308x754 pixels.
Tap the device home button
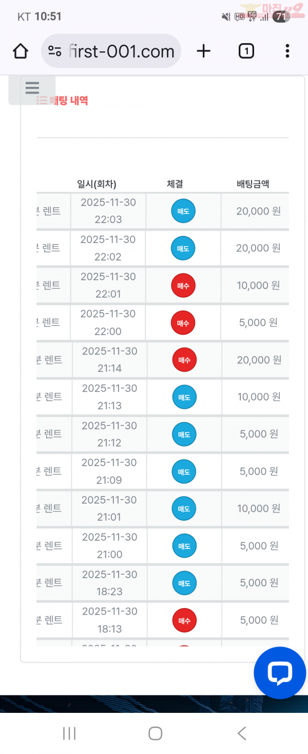point(155,733)
